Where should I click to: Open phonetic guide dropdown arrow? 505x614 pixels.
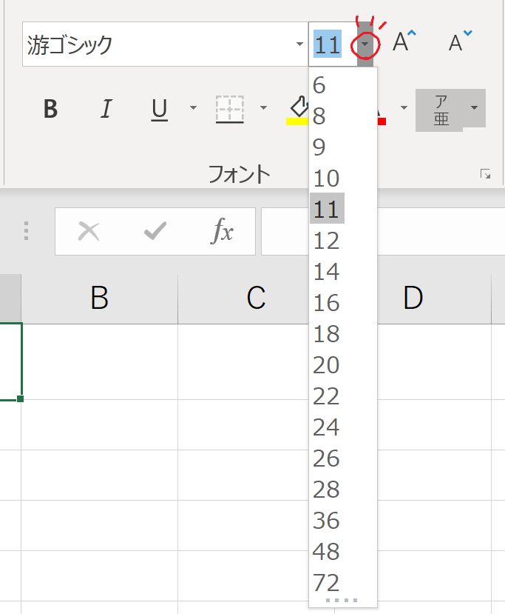coord(474,107)
